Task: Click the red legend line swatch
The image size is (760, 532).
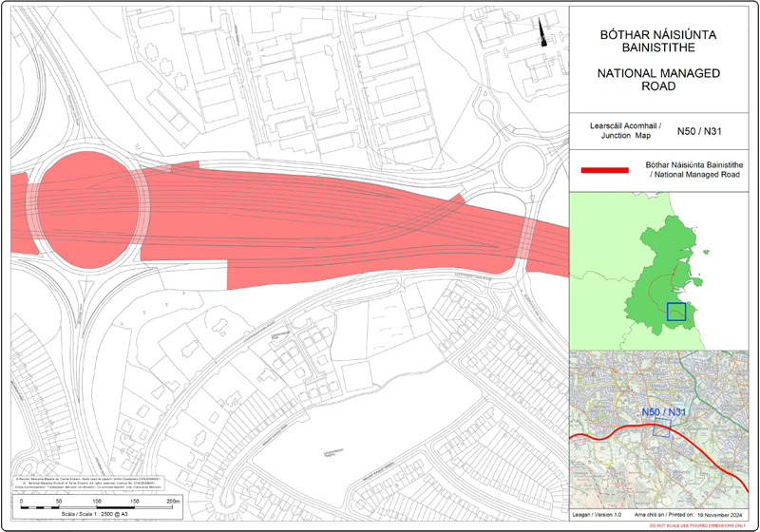Action: pos(604,170)
